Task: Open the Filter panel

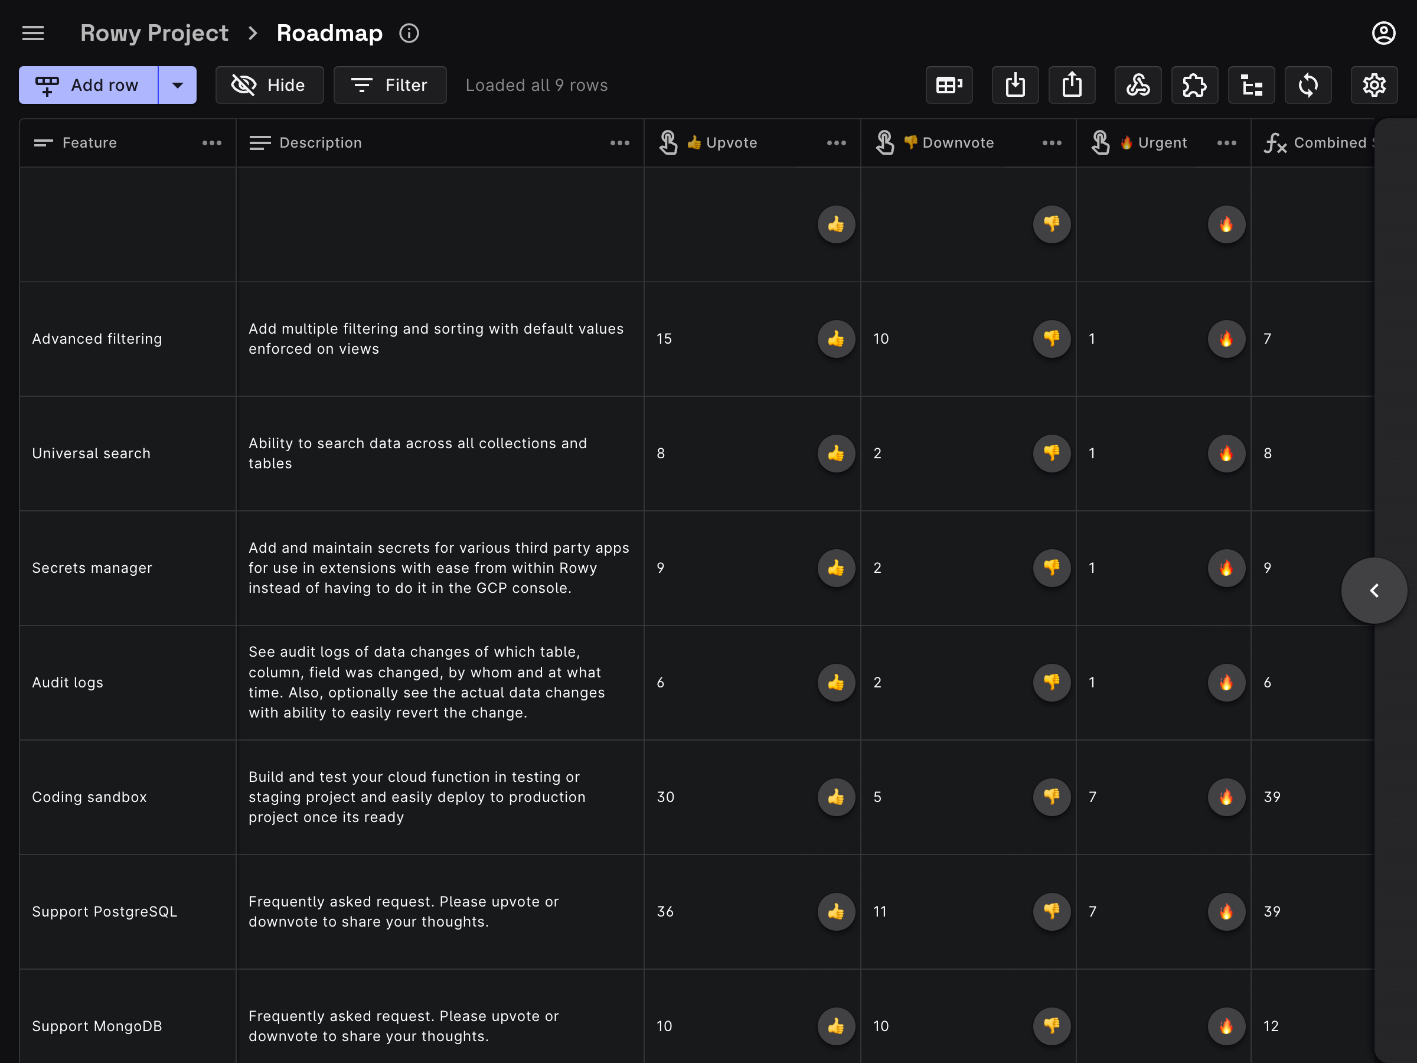Action: pyautogui.click(x=390, y=84)
